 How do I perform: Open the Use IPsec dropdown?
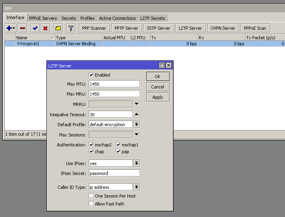click(136, 163)
